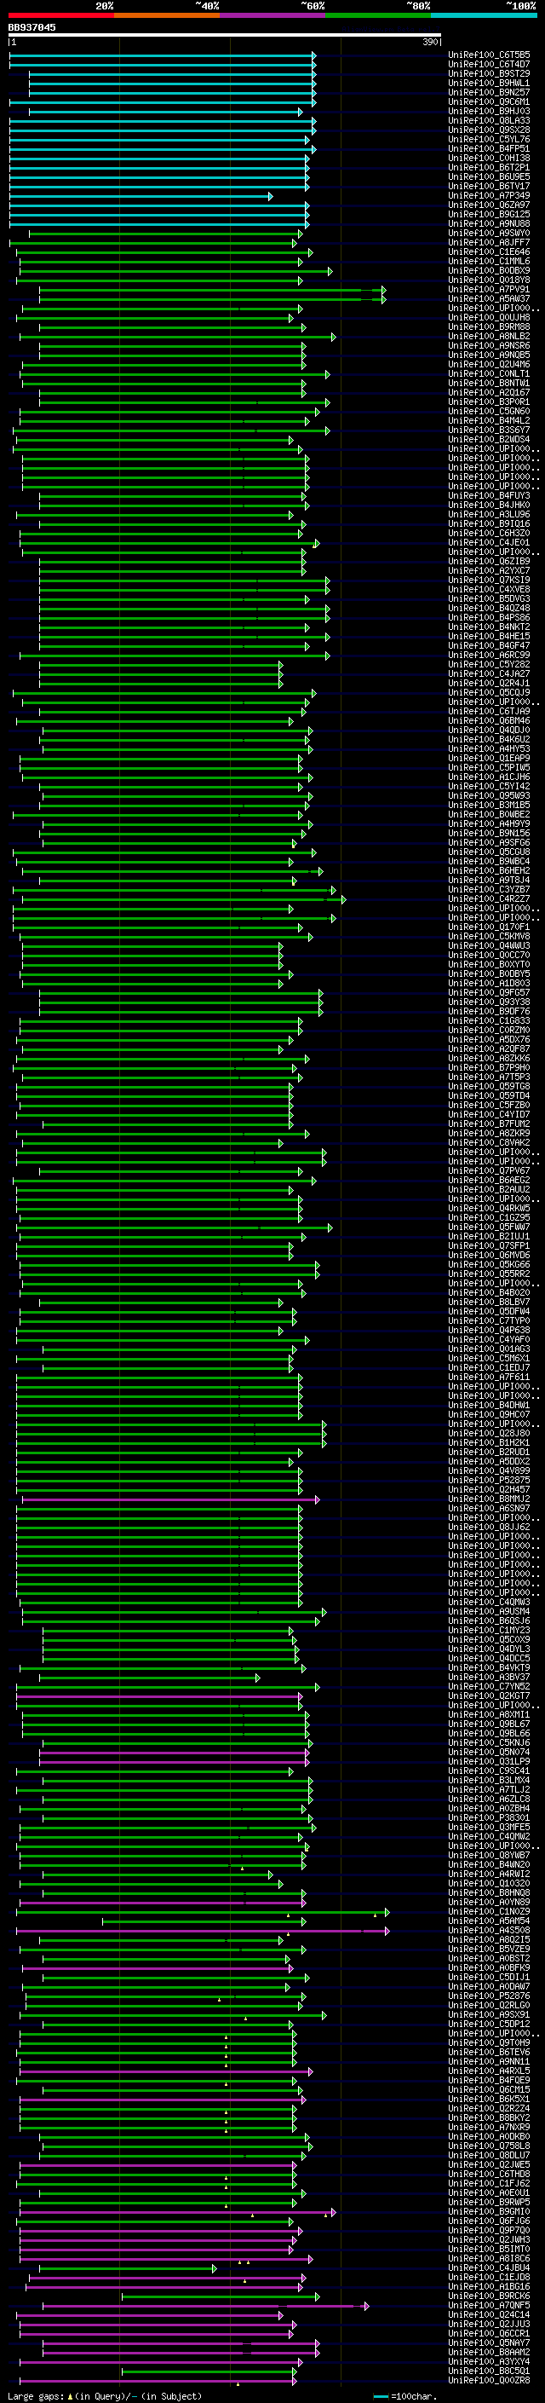This screenshot has width=545, height=2403.
Task: Select hit label UniRef100_B9HJ03
Action: click(x=489, y=112)
